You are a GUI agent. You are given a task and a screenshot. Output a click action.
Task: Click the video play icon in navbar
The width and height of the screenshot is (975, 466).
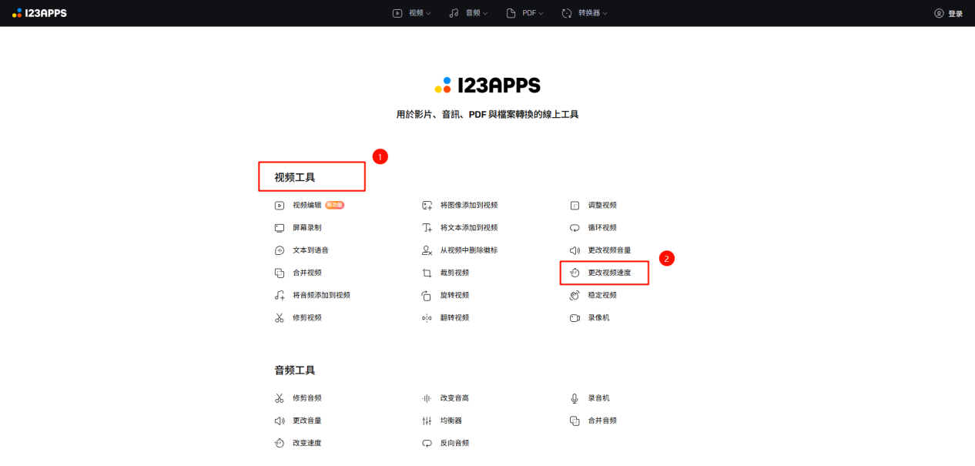click(397, 13)
